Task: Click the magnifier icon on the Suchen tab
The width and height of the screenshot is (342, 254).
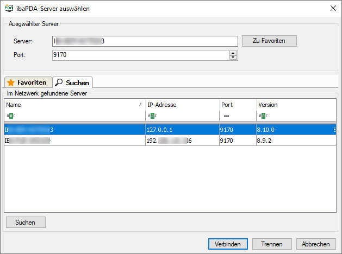Action: [59, 82]
